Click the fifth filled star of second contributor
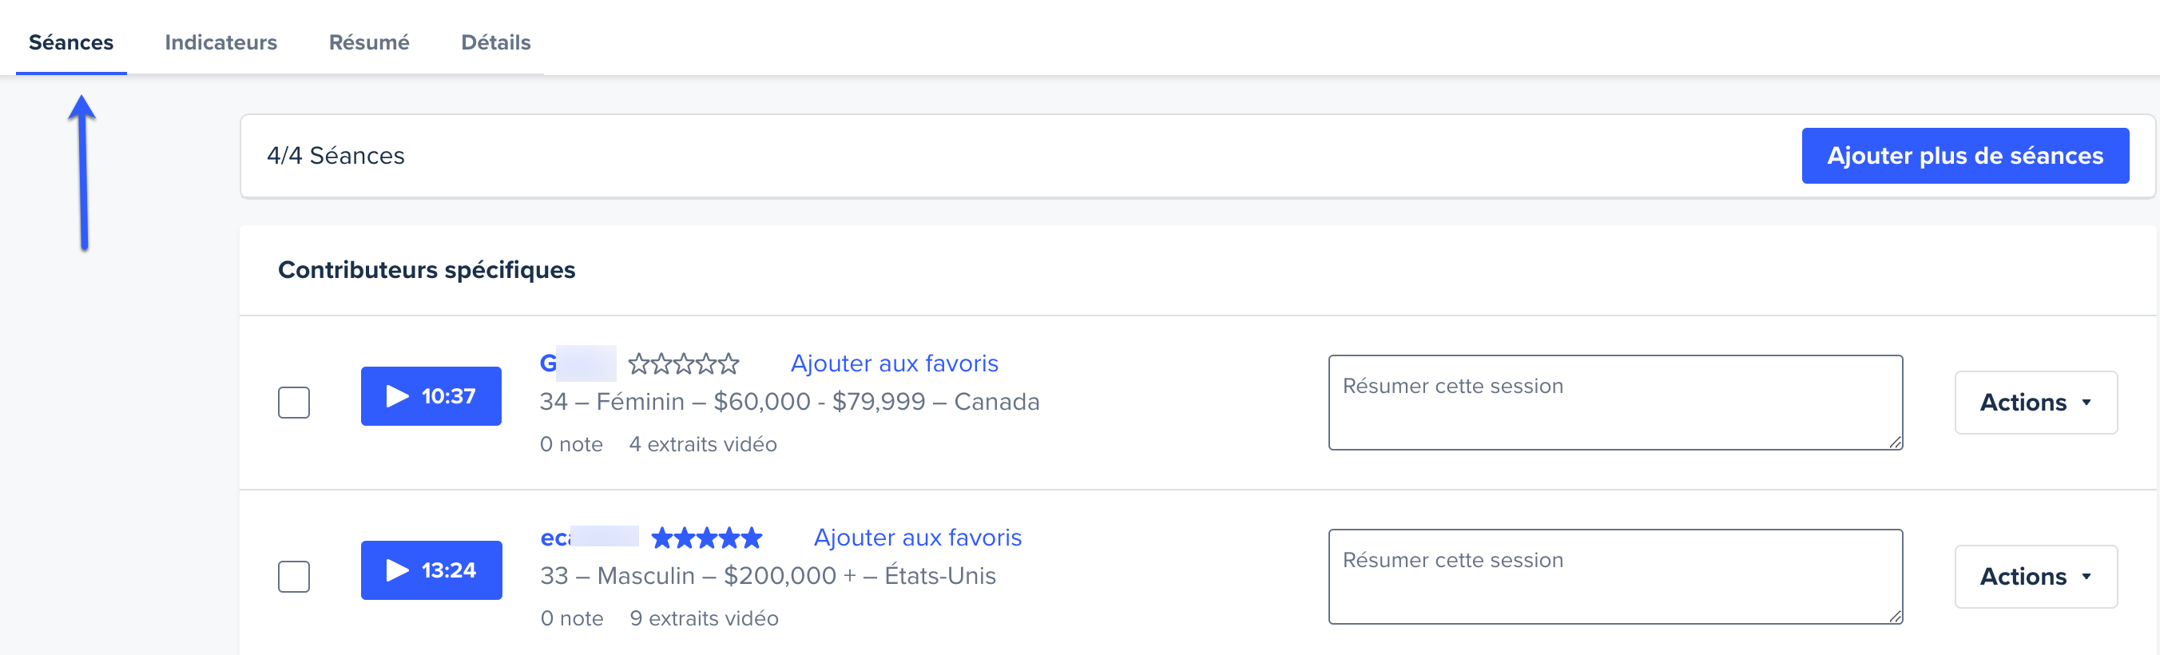This screenshot has height=655, width=2160. tap(752, 538)
